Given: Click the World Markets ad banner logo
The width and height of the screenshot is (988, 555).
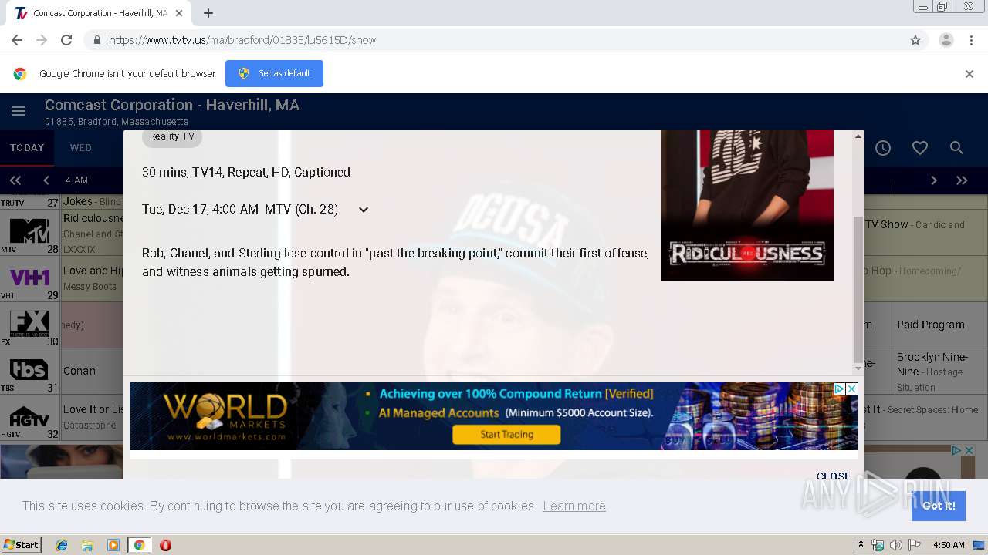Looking at the screenshot, I should pyautogui.click(x=225, y=416).
